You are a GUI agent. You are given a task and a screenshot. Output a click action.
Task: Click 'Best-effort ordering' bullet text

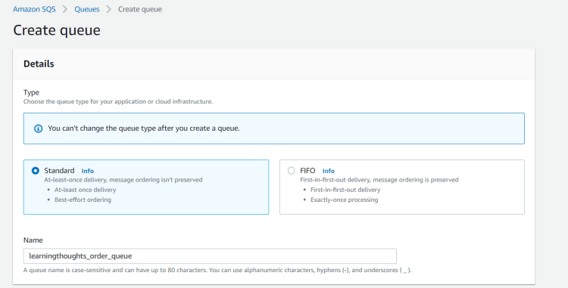[83, 200]
